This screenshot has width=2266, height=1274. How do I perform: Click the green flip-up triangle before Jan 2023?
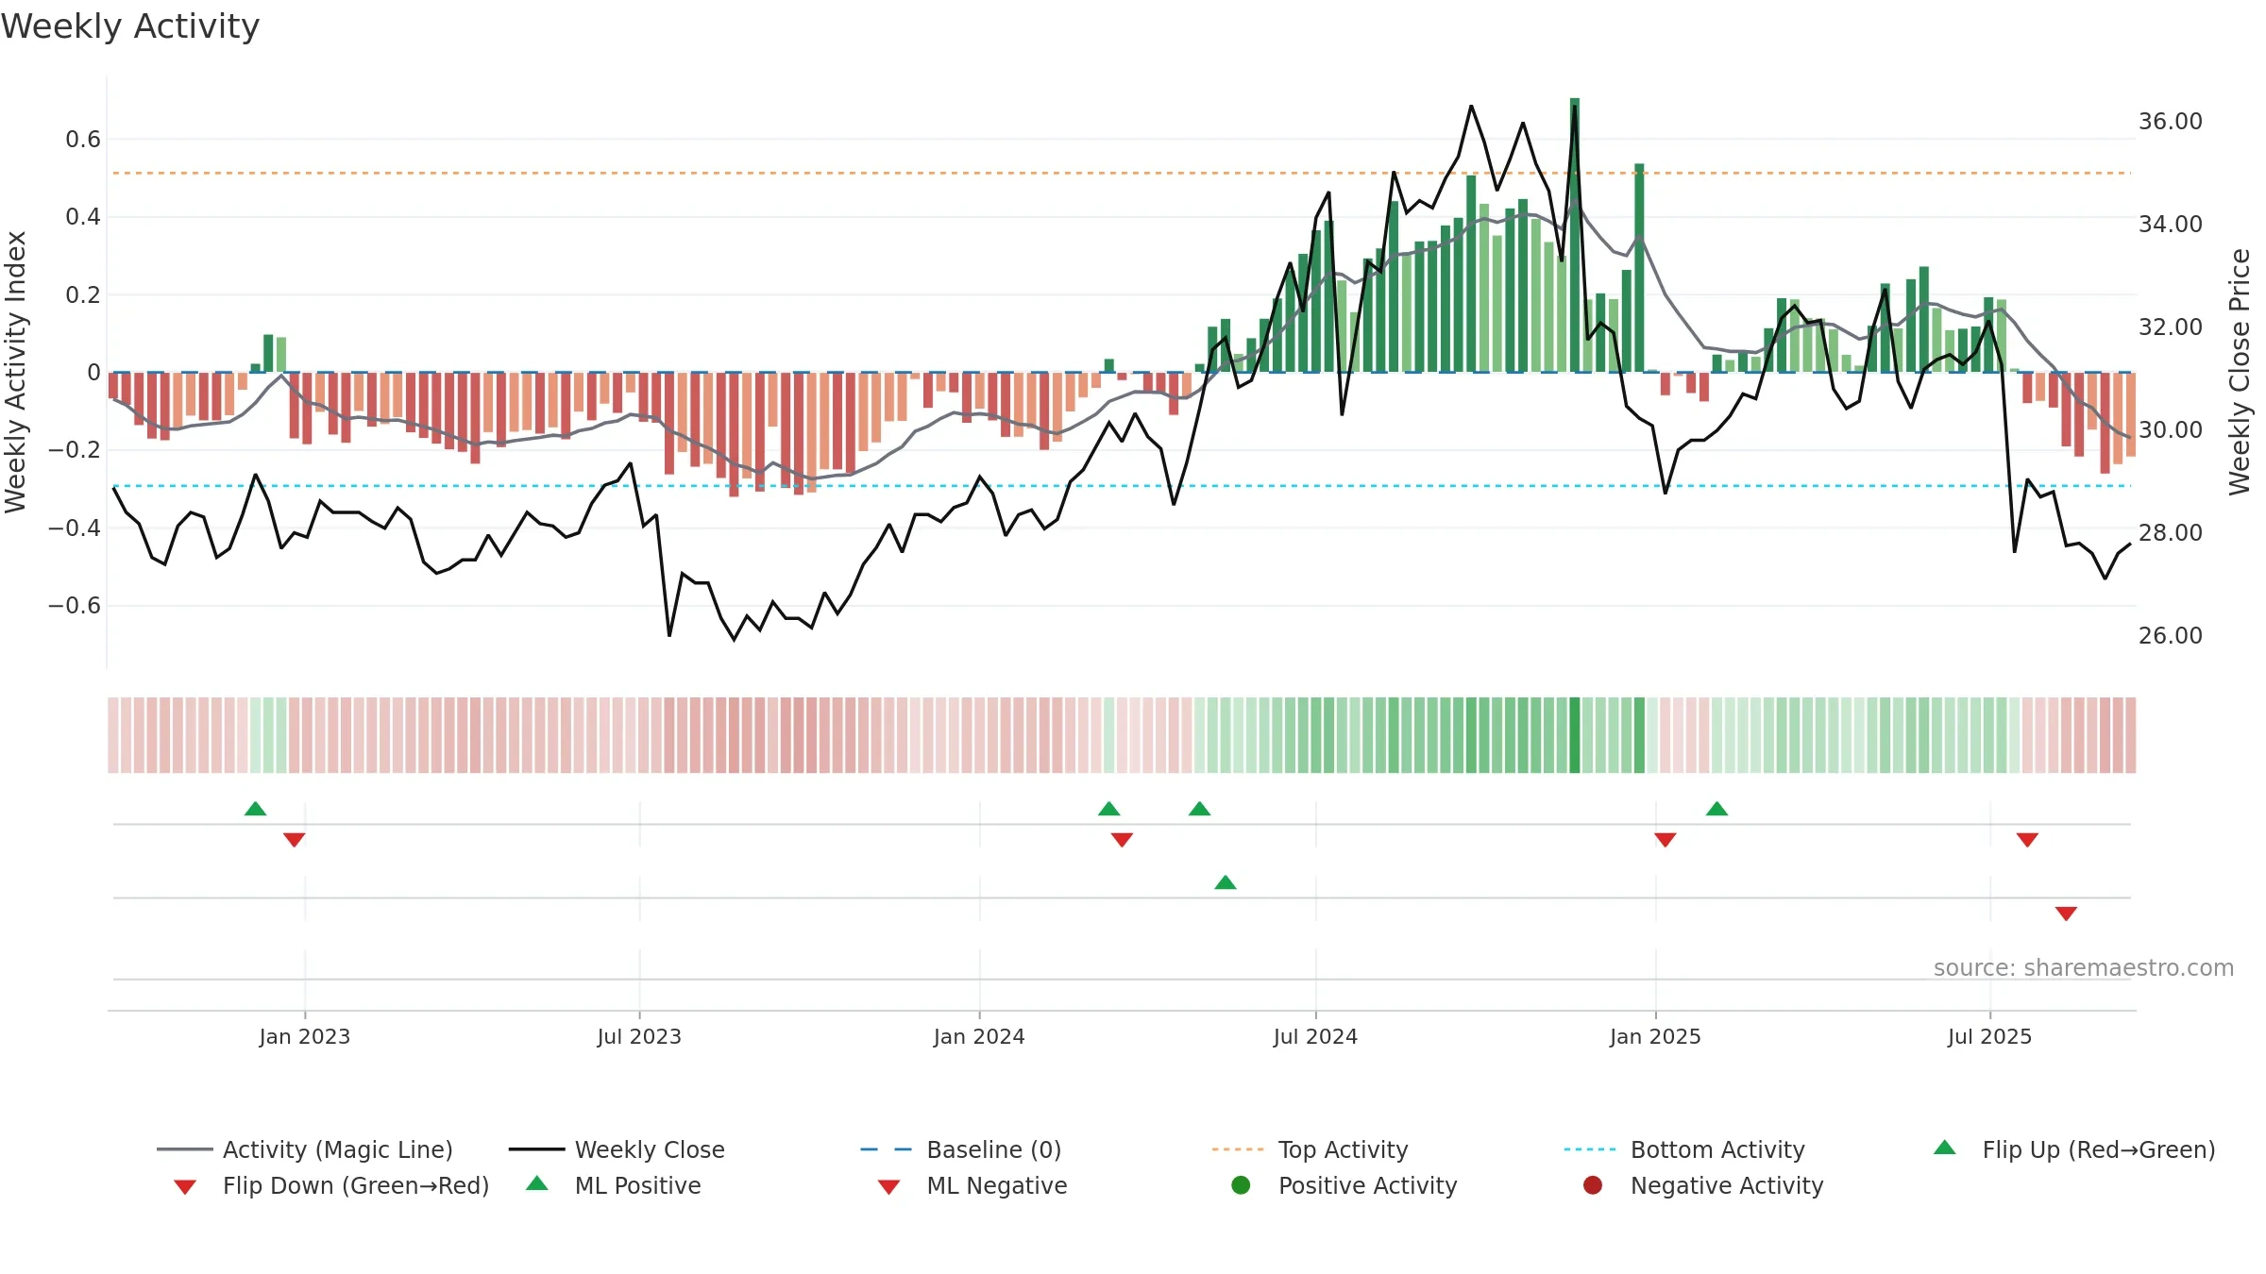click(255, 809)
